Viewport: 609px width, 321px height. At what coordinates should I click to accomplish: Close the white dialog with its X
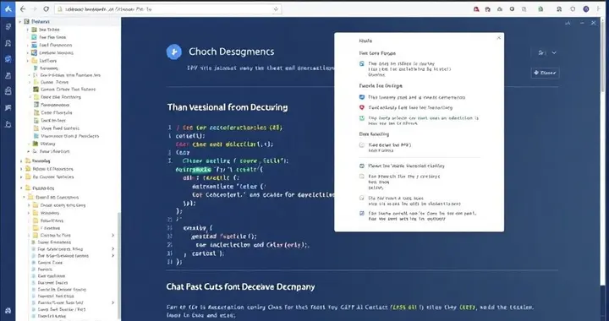499,38
